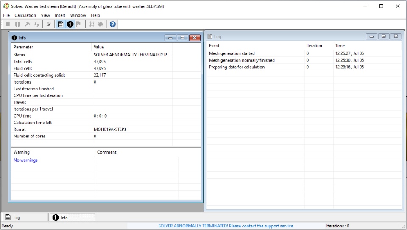Screen dimensions: 407x230
Task: Select the Iterations per 1 travel row
Action: tap(106, 109)
